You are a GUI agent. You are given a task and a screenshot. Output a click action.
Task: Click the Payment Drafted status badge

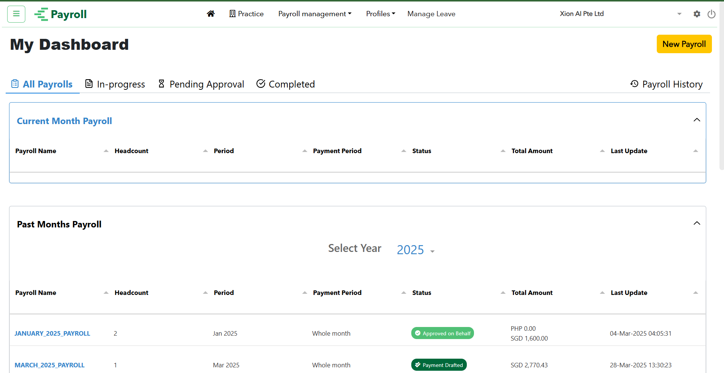point(439,365)
